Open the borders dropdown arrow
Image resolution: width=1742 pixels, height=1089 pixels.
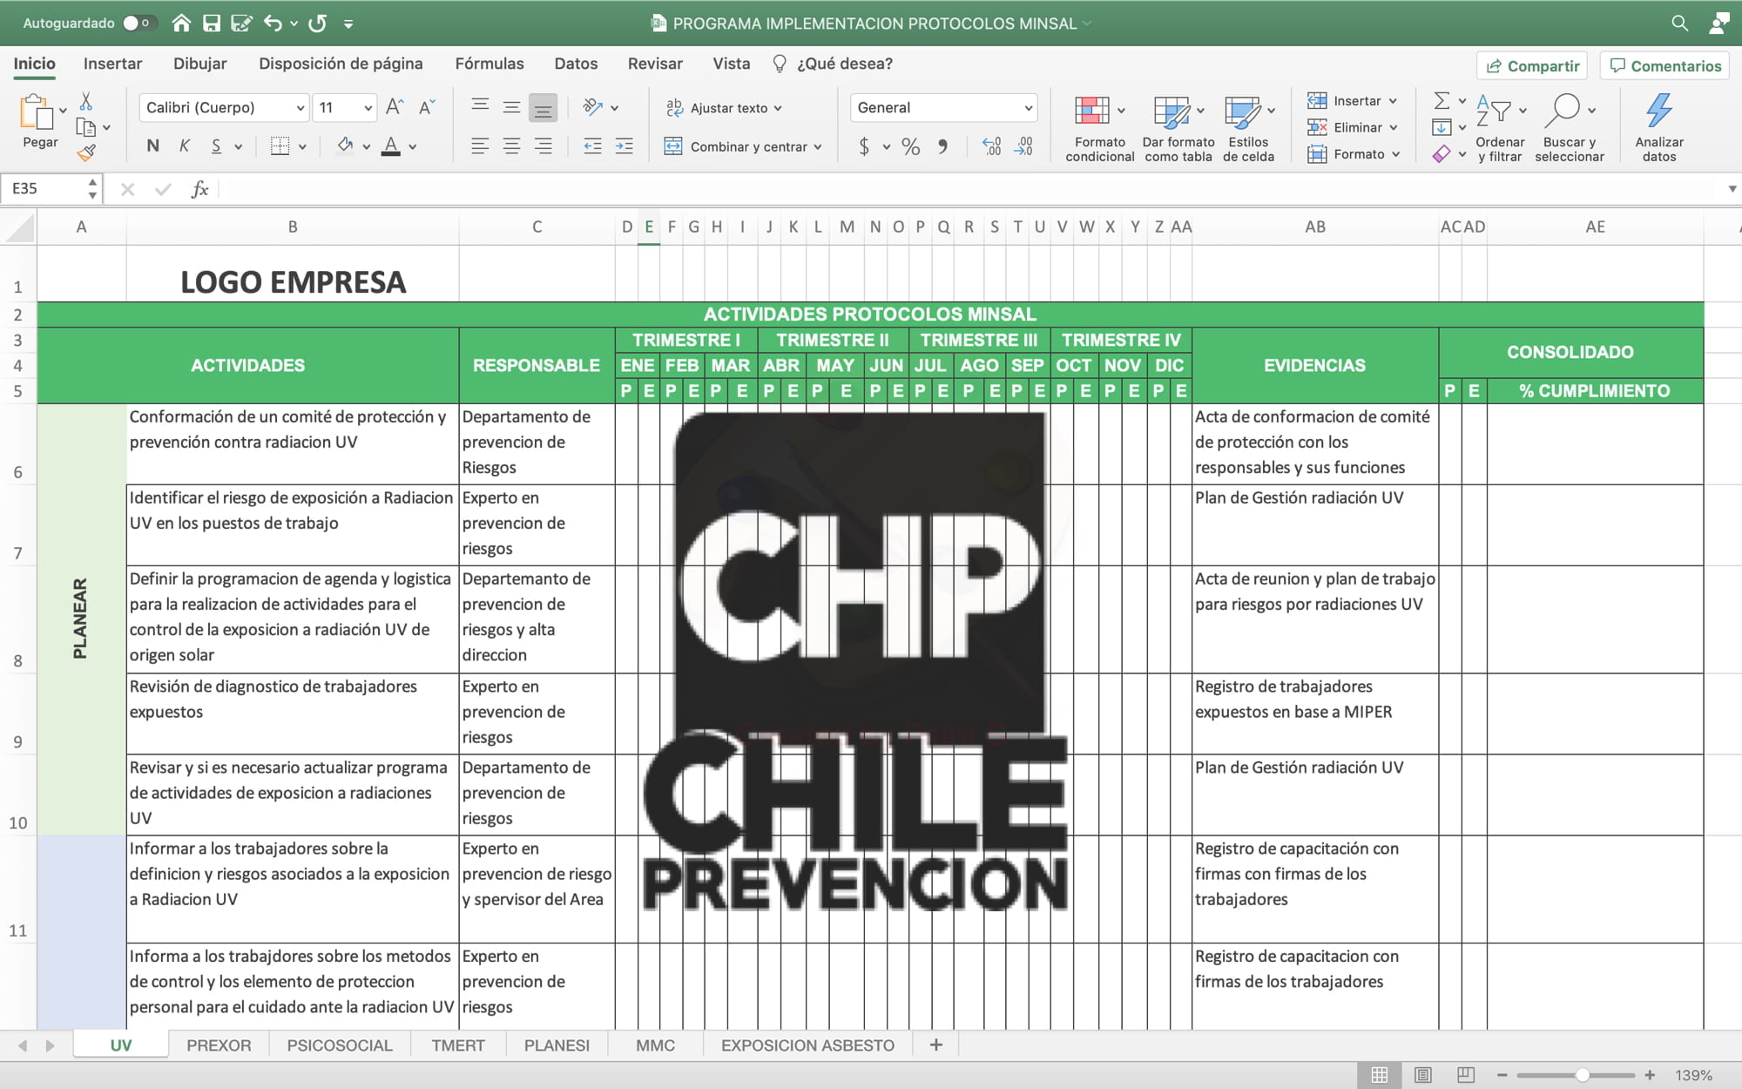pyautogui.click(x=303, y=145)
